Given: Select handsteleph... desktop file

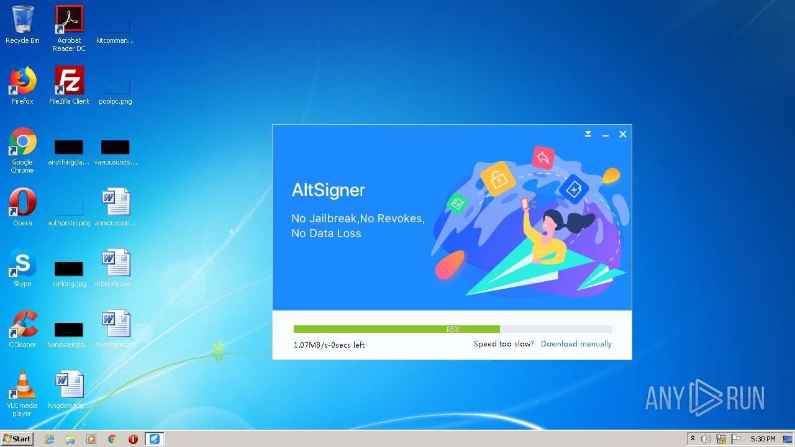Looking at the screenshot, I should coord(69,334).
